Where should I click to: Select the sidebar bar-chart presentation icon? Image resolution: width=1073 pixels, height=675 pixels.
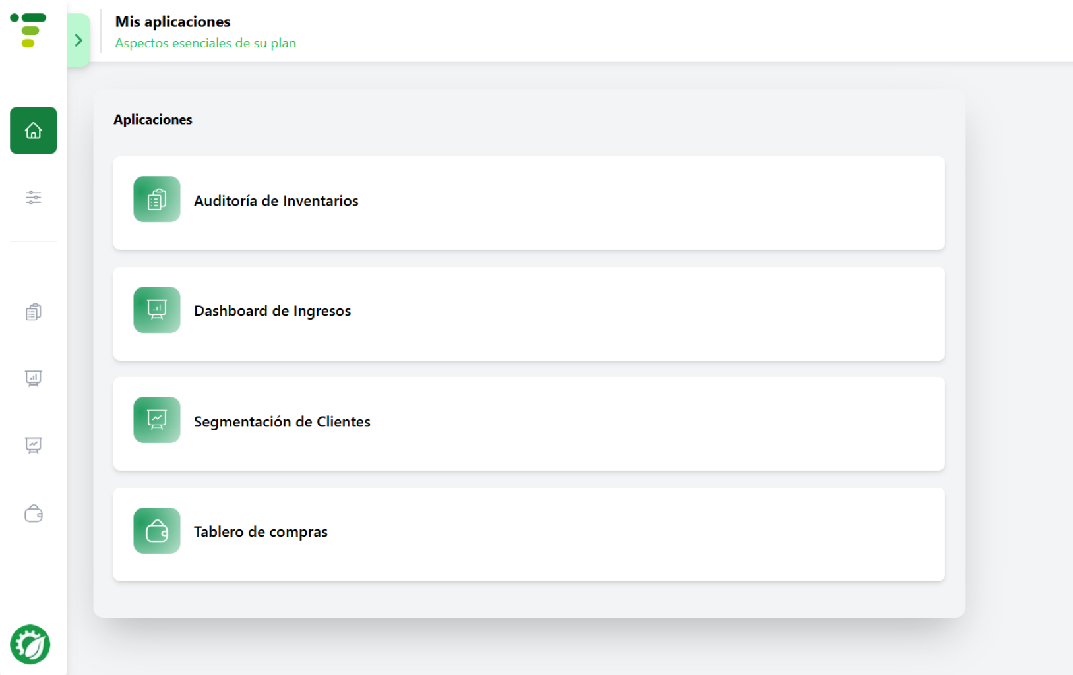[33, 378]
